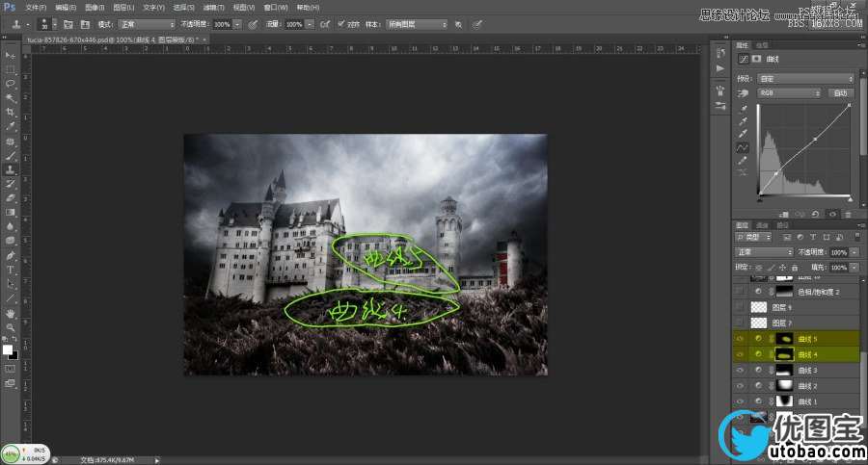This screenshot has height=465, width=868.
Task: Open the layer blend mode dropdown
Action: point(765,252)
